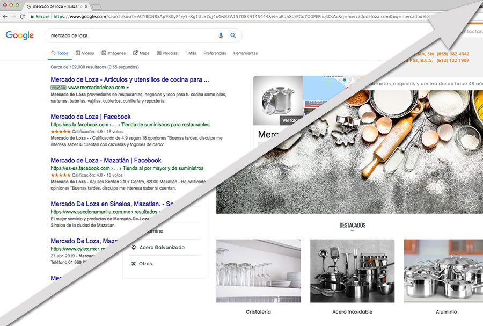Select the Acero Galvanizado category
The image size is (483, 326).
coord(162,248)
